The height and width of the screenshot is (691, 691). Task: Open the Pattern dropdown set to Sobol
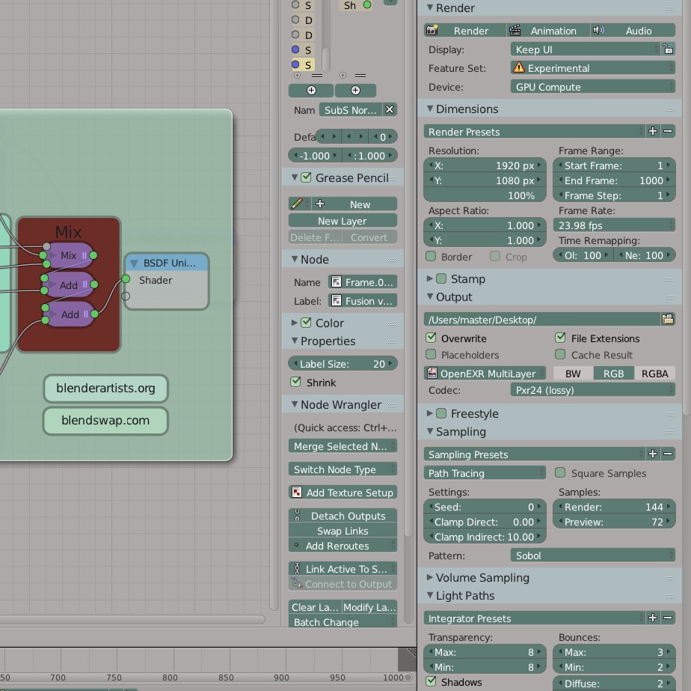coord(592,555)
